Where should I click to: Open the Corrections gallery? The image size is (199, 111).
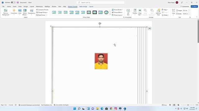(x=14, y=12)
